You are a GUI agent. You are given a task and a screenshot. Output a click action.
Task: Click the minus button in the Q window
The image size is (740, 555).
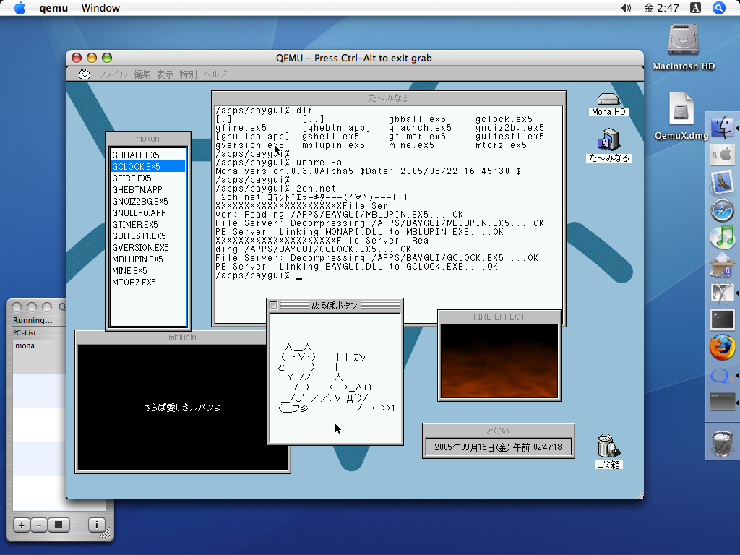39,525
